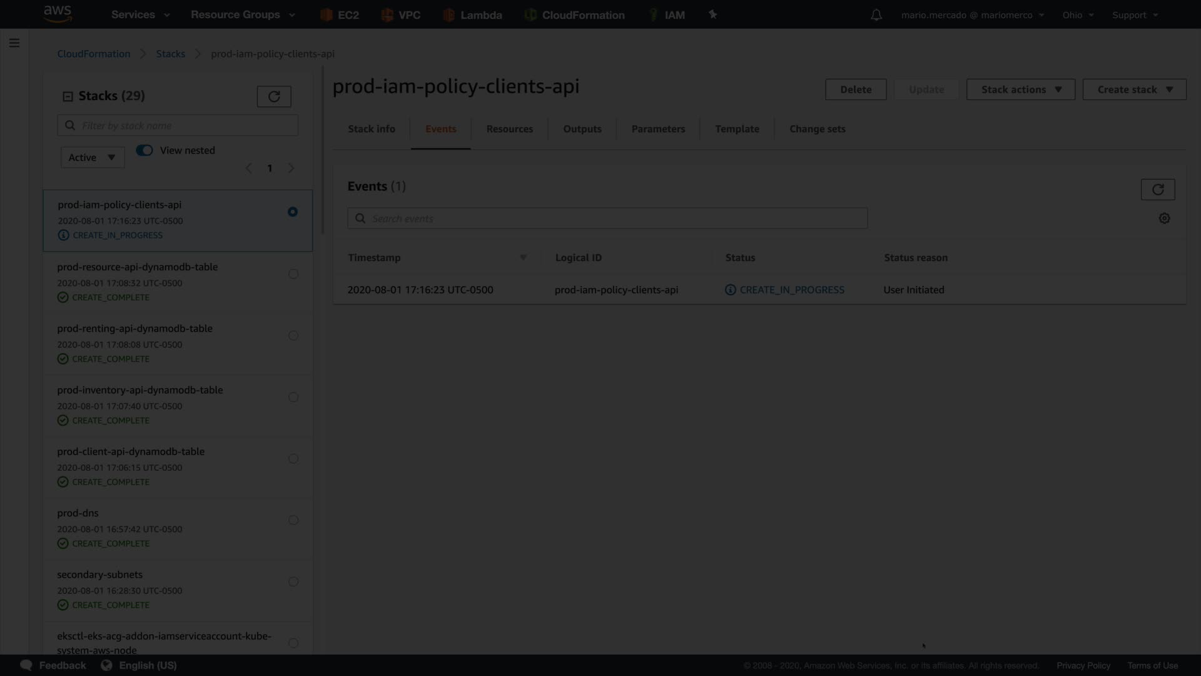
Task: Switch to the Resources tab
Action: [509, 129]
